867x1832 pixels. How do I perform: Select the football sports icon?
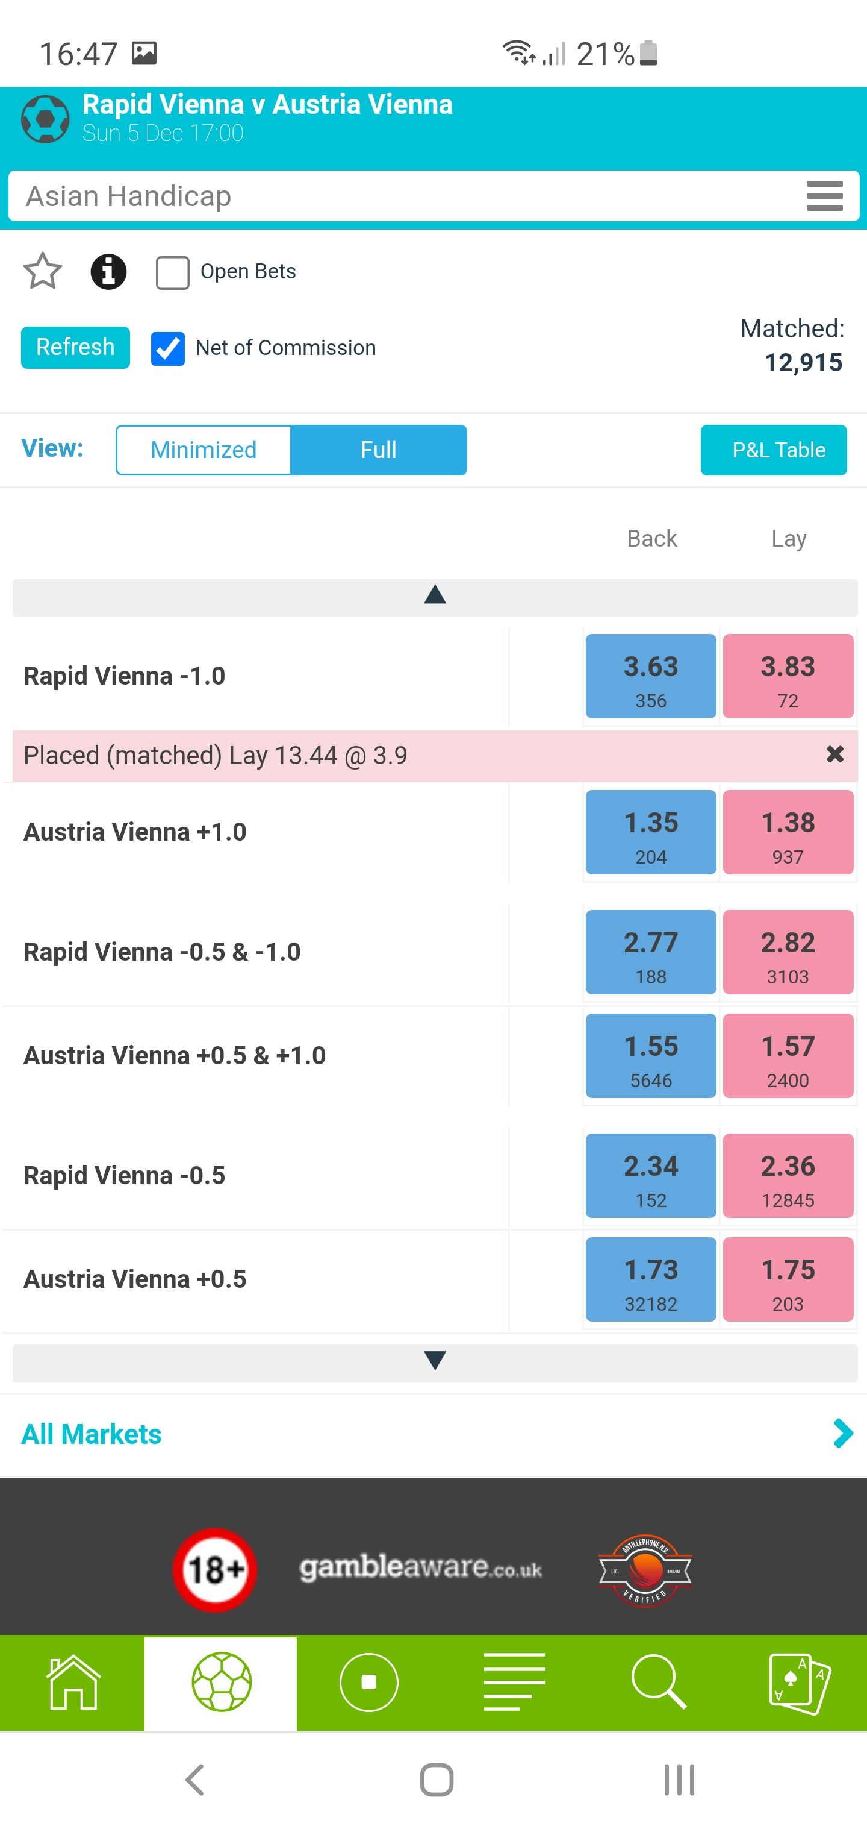point(221,1682)
